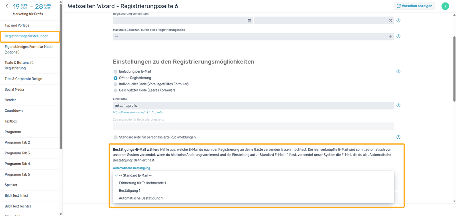The image size is (456, 216).
Task: Open help icon for Standardseite checkbox
Action: point(398,137)
